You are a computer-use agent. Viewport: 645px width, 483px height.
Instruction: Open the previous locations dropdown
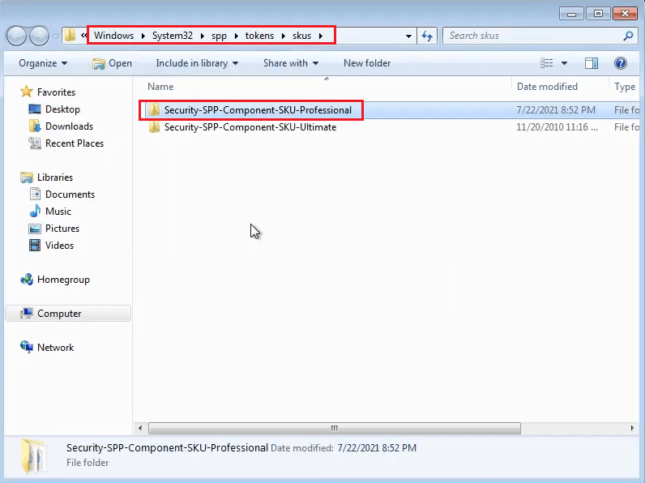click(x=408, y=36)
